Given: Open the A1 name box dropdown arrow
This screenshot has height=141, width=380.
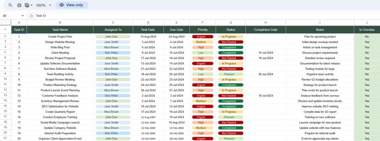Looking at the screenshot, I should click(23, 16).
